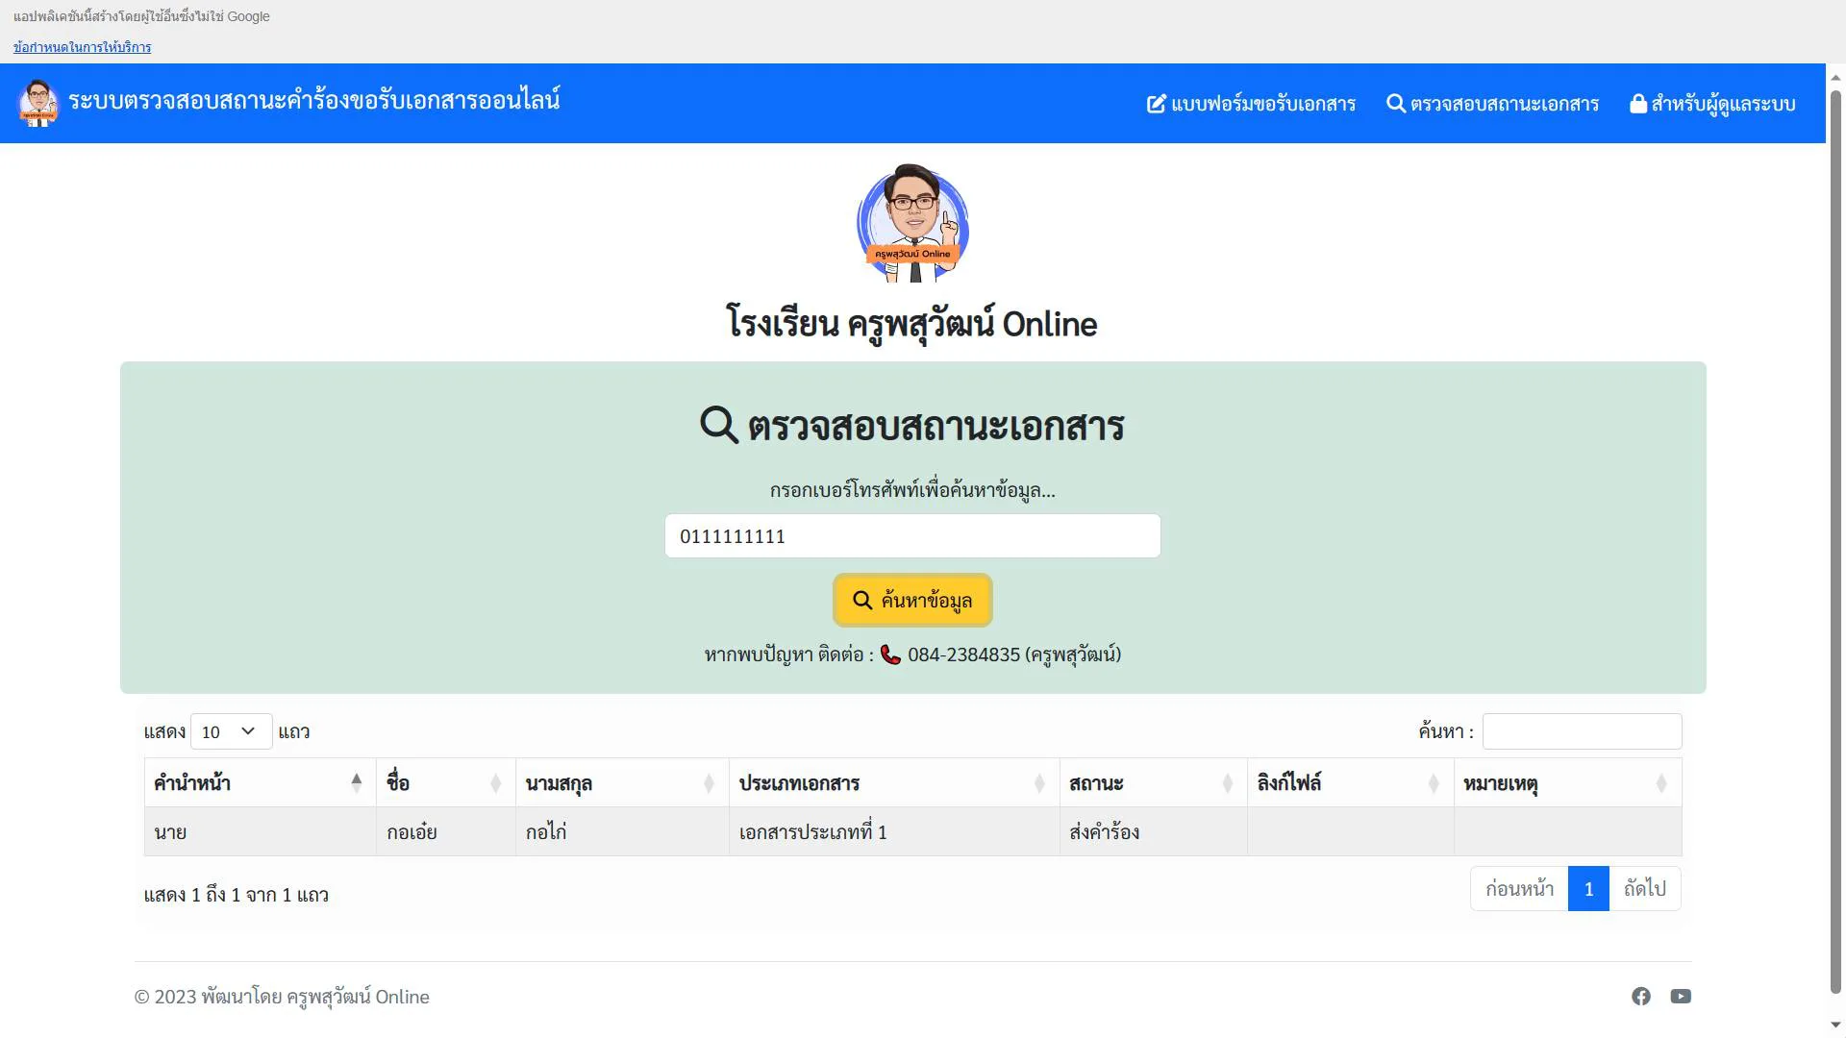Sort by สถานะ column arrows
The width and height of the screenshot is (1846, 1038).
click(x=1228, y=783)
